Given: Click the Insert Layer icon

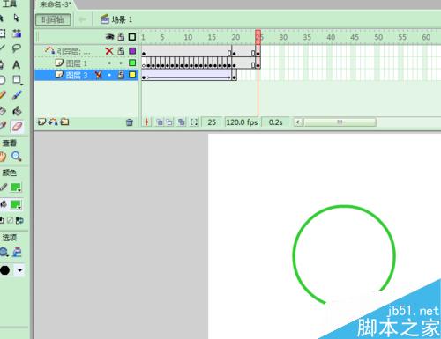Looking at the screenshot, I should tap(41, 122).
